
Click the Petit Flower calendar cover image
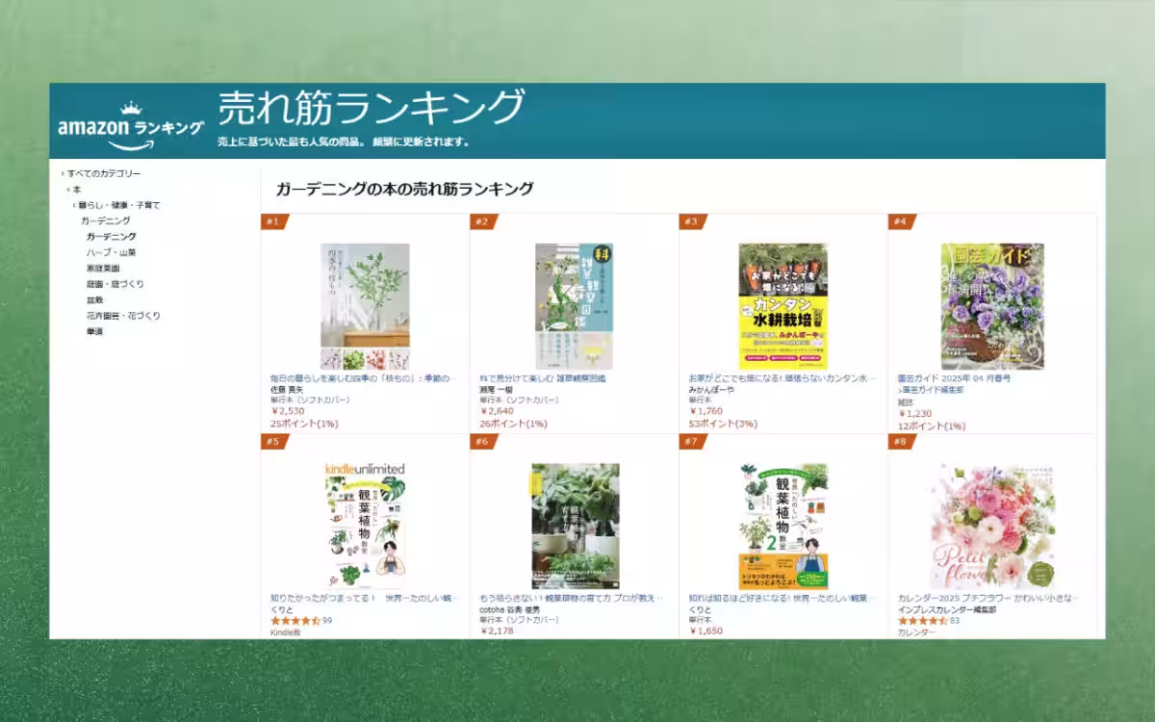tap(992, 527)
